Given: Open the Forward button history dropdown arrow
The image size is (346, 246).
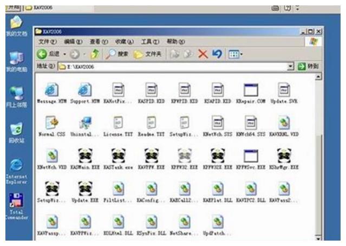Looking at the screenshot, I should point(84,54).
